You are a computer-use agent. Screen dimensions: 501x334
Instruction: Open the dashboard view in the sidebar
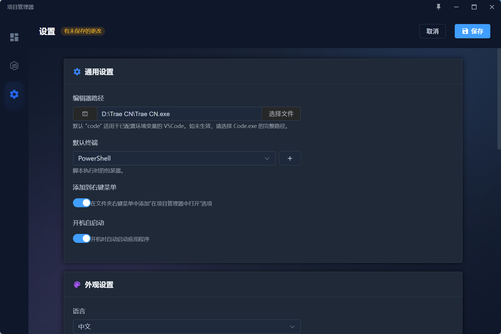pos(14,37)
